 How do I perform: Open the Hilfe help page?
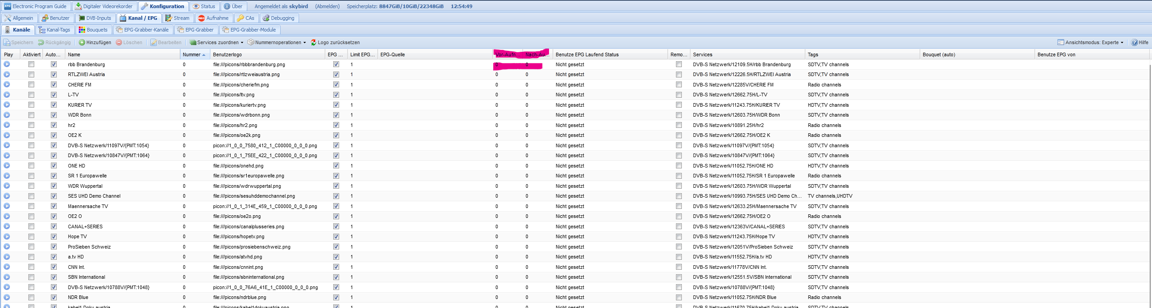(1140, 42)
